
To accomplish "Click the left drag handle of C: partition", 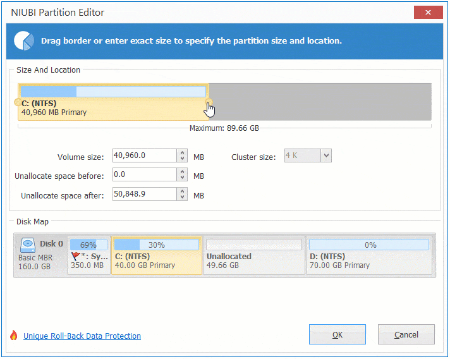I will pyautogui.click(x=17, y=102).
